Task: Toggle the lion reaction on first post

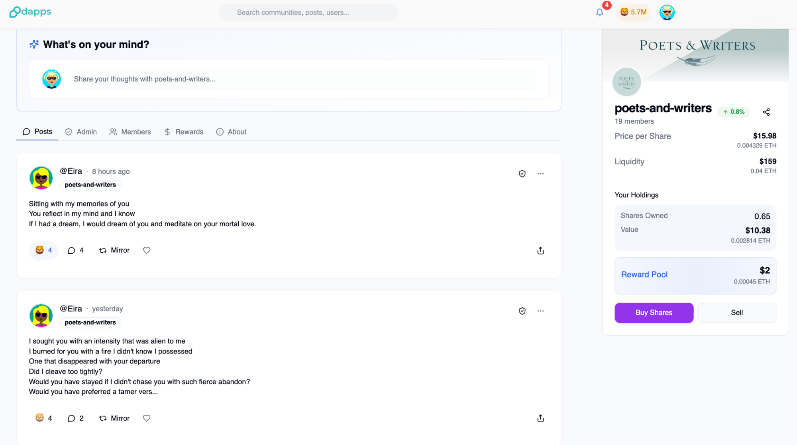Action: (44, 251)
